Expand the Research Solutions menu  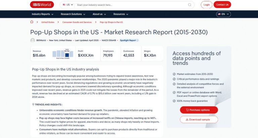73,14
